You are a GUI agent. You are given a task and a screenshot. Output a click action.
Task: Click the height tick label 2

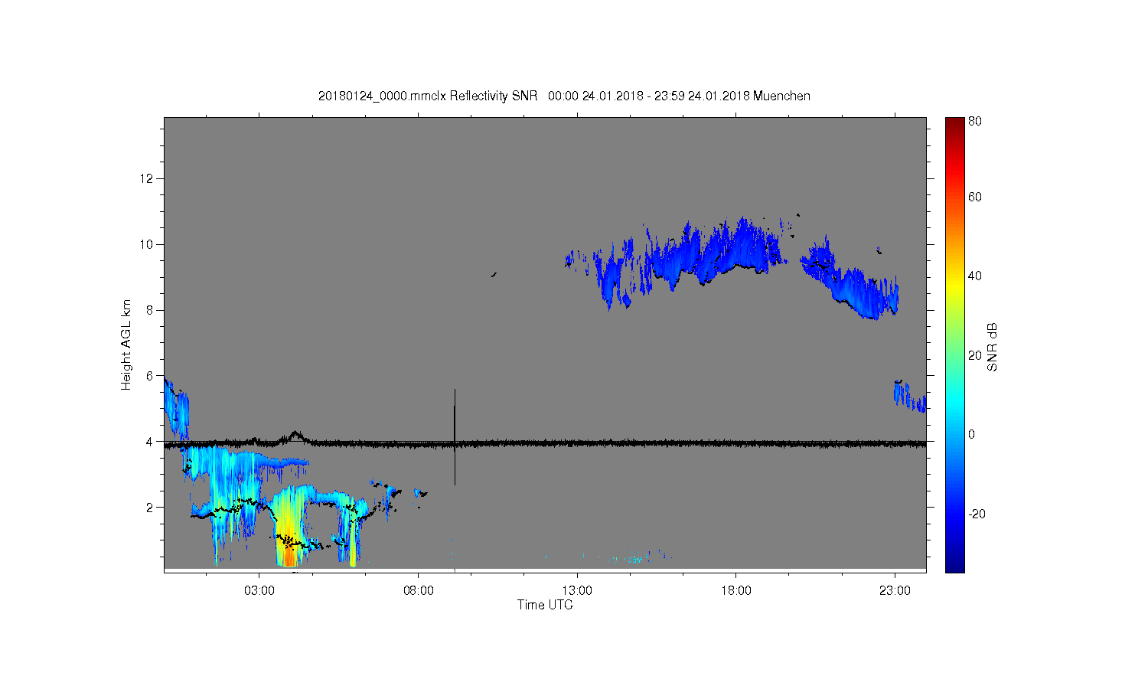coord(150,507)
